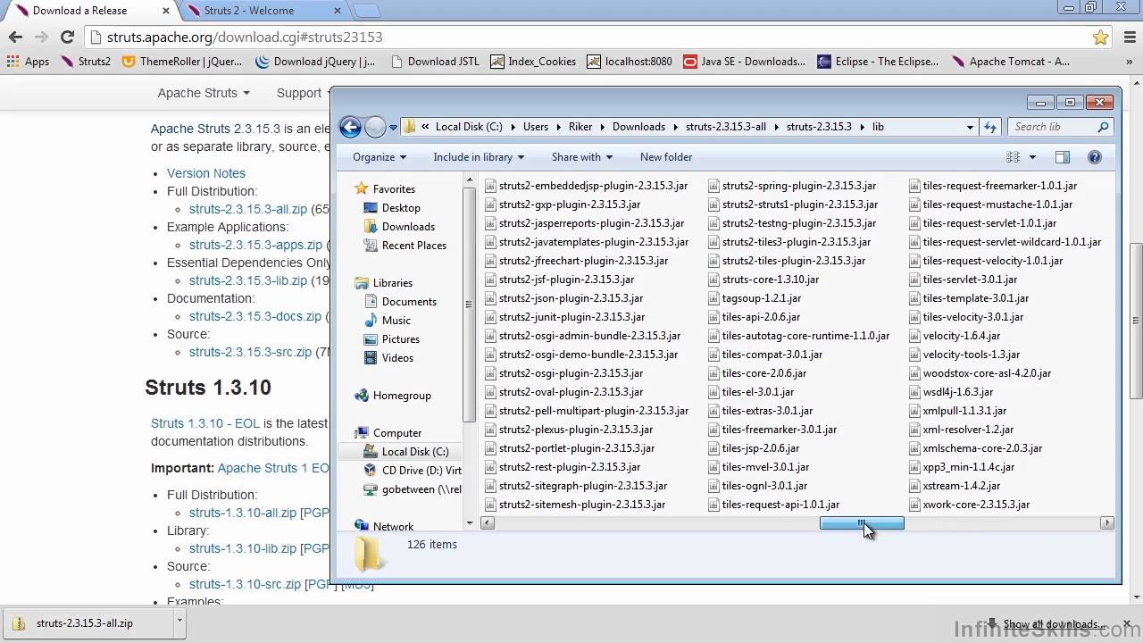
Task: Select Desktop in Favorites
Action: (x=393, y=208)
